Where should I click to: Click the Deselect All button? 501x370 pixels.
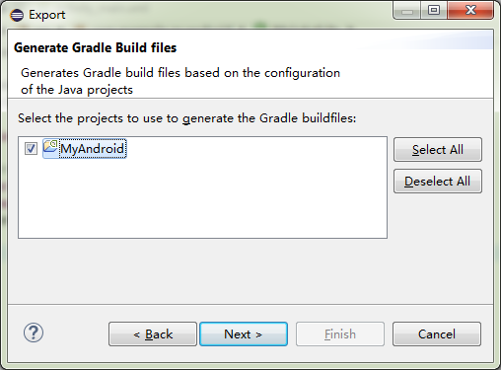pos(438,182)
